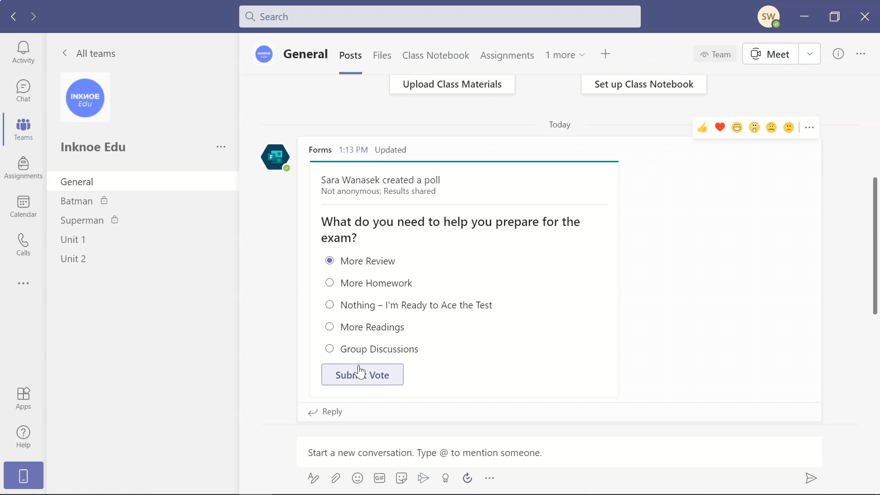Open emoji reactions for the post
The width and height of the screenshot is (880, 495).
809,127
